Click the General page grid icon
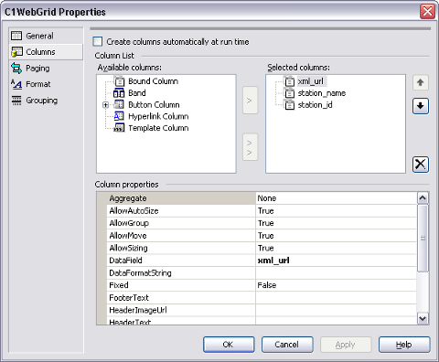This screenshot has width=439, height=362. [x=16, y=36]
